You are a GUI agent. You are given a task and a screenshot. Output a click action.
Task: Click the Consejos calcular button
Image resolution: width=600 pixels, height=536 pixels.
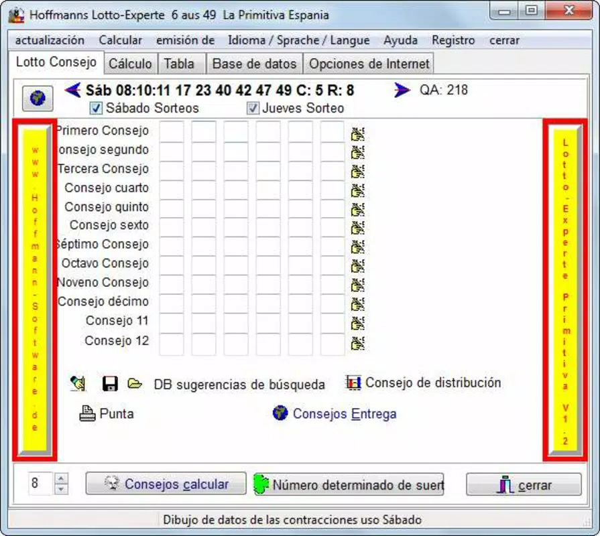coord(166,484)
